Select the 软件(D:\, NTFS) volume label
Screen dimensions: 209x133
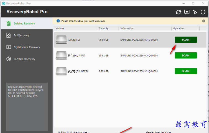pos(77,55)
